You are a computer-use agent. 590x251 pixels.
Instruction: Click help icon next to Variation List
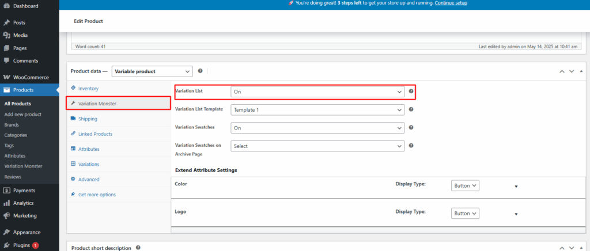click(411, 92)
